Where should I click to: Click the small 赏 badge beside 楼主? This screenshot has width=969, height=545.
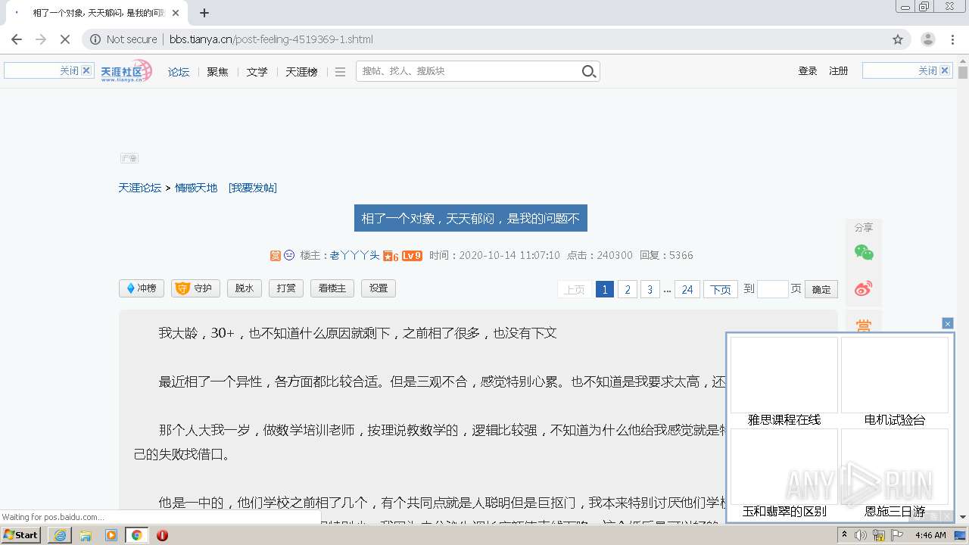(x=276, y=256)
